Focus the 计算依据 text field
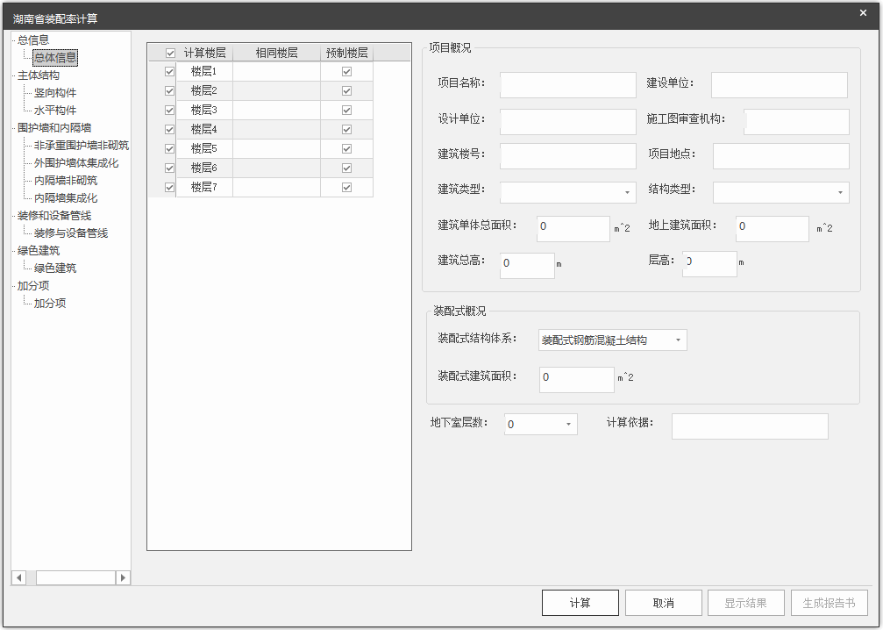883x630 pixels. pyautogui.click(x=749, y=426)
